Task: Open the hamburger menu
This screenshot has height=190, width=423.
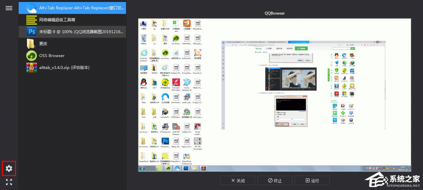Action: pos(9,8)
